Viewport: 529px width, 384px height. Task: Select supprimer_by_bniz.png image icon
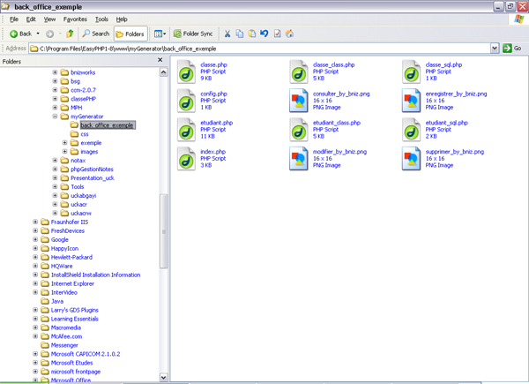(412, 158)
